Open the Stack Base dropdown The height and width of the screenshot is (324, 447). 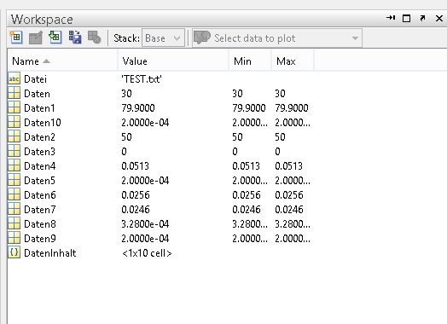[x=163, y=38]
